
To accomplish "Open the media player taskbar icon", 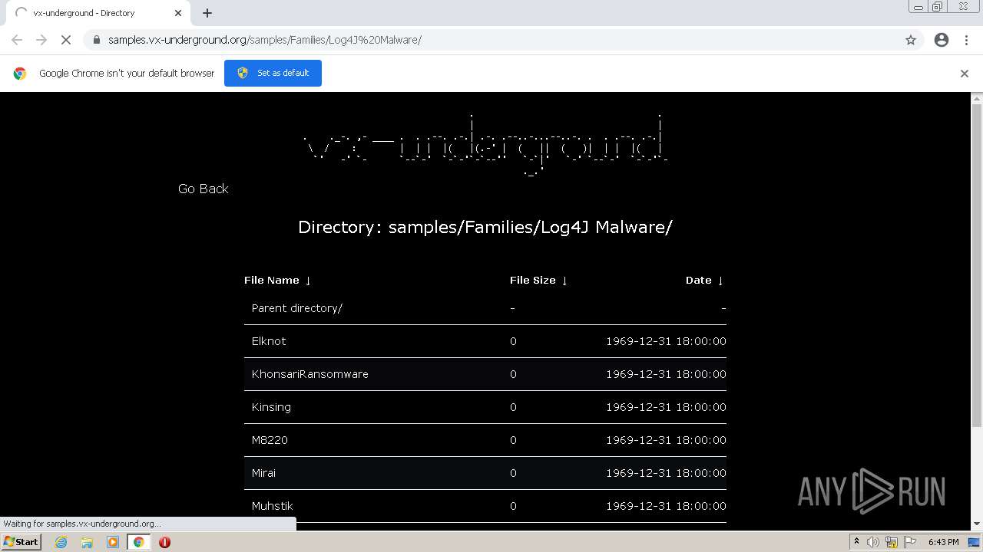I will click(x=113, y=542).
